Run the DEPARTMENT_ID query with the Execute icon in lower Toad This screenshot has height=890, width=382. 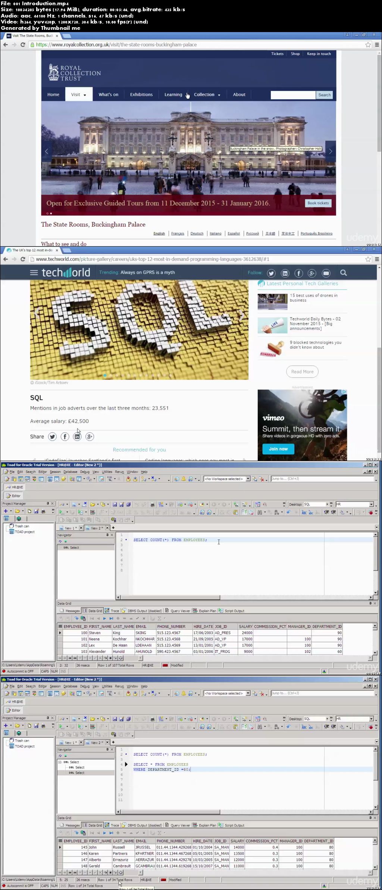pyautogui.click(x=62, y=727)
